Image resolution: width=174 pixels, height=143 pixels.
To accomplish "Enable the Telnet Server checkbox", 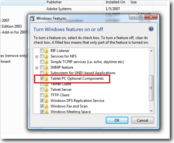I will pos(42,89).
